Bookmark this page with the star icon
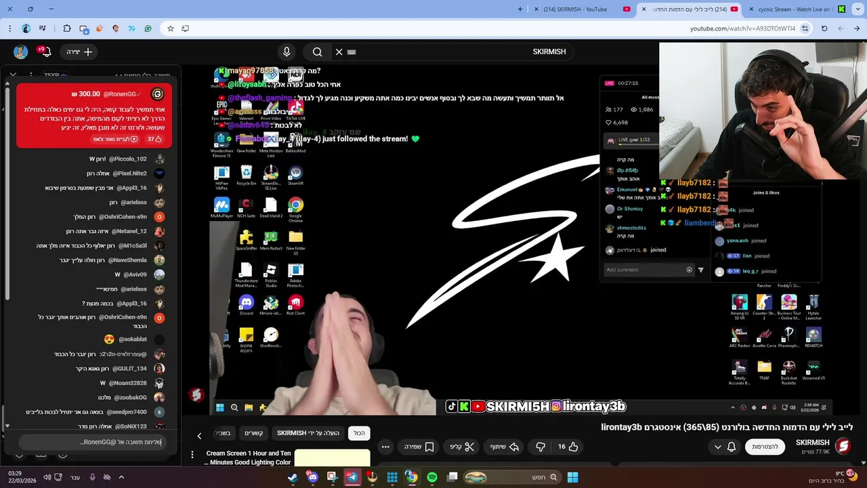 171,28
